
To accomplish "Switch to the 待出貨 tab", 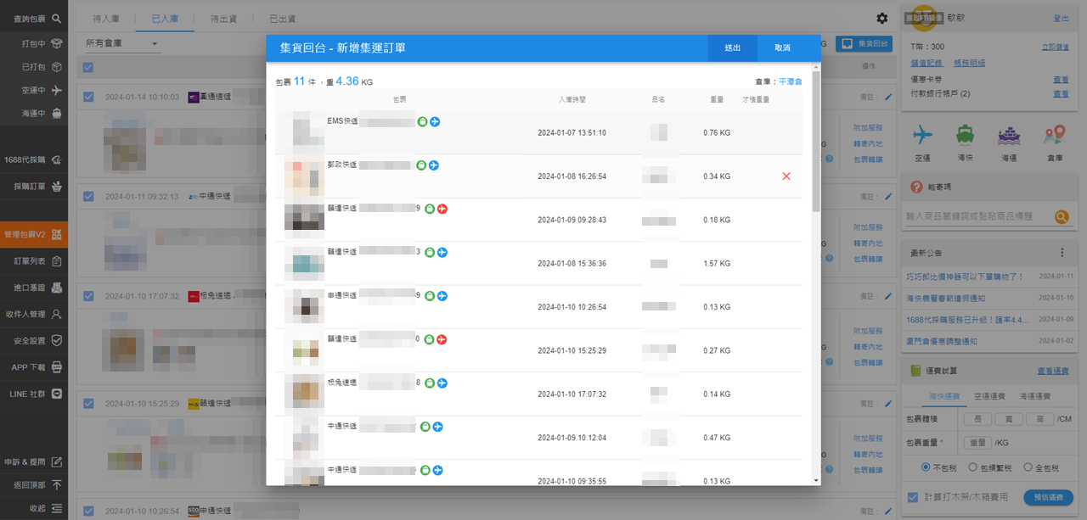I will tap(223, 18).
